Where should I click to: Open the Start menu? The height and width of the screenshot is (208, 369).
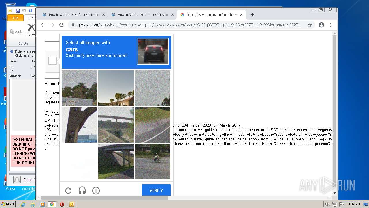tap(8, 204)
